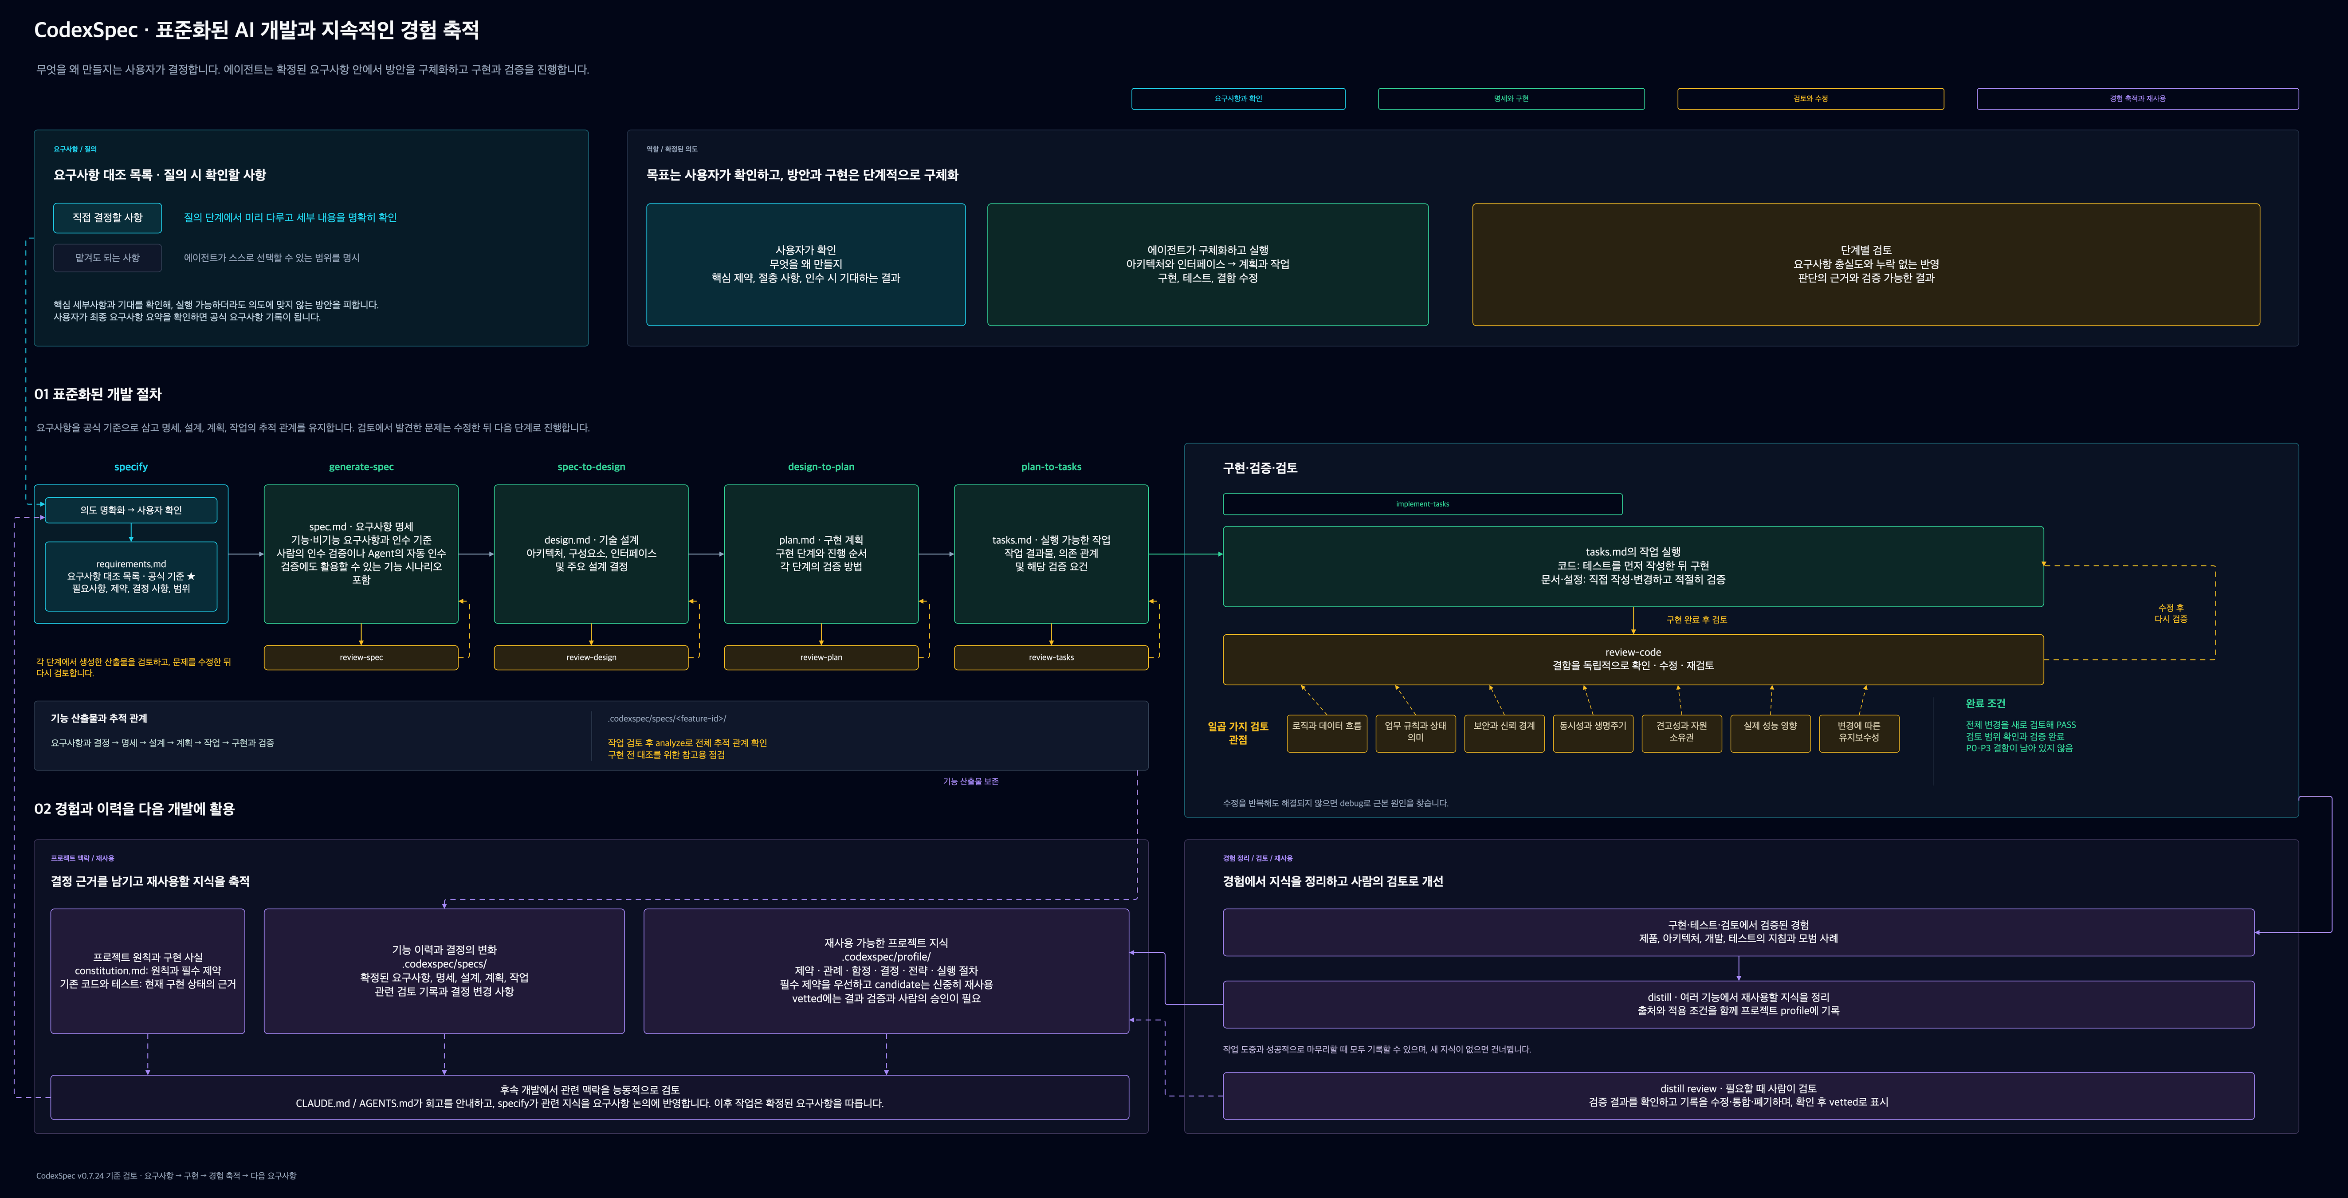
Task: Click the '에이전트가 구체화하고 실행' role card
Action: click(1208, 264)
